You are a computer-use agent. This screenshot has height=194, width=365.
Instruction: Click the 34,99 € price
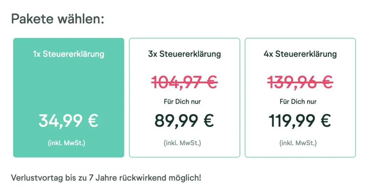(68, 121)
